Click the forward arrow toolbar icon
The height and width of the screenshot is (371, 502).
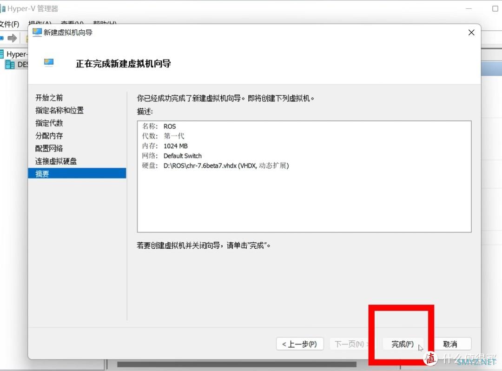[x=12, y=39]
